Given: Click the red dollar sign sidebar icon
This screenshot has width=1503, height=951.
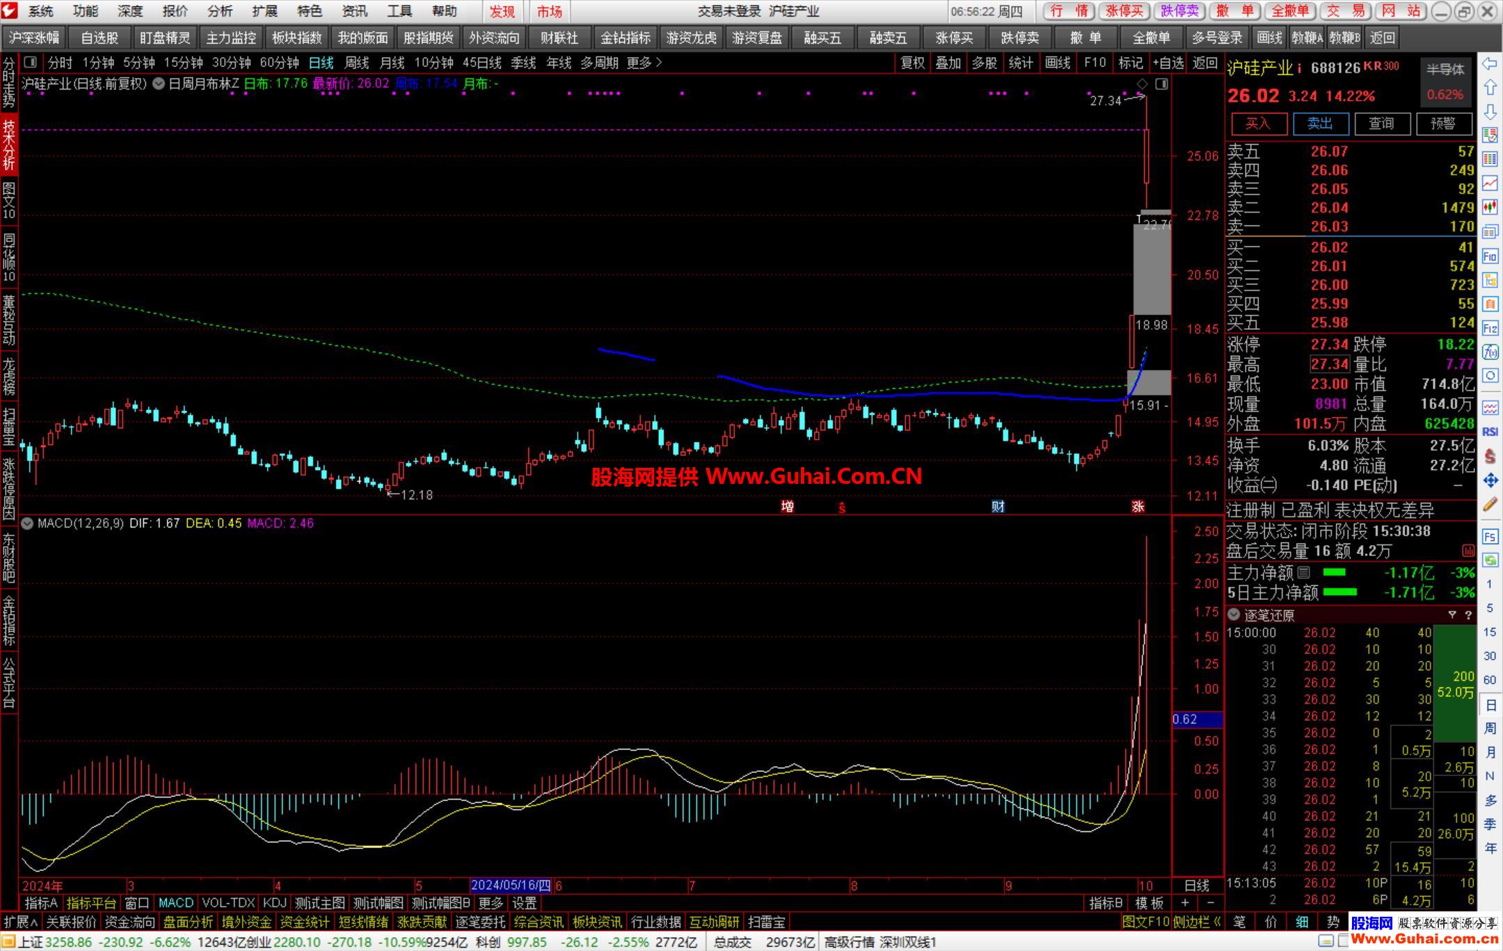Looking at the screenshot, I should pos(1490,456).
